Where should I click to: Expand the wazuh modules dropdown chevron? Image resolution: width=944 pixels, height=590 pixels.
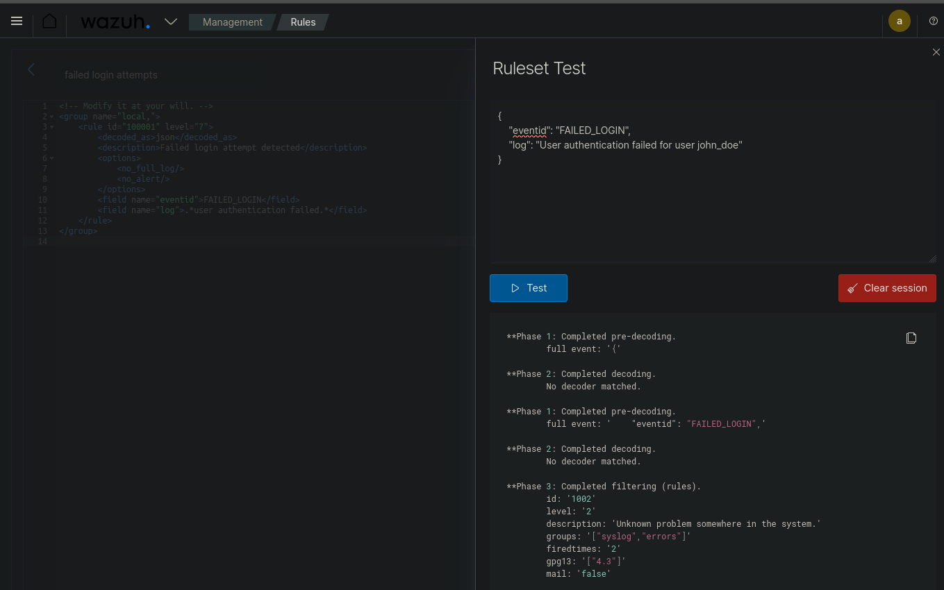[171, 22]
